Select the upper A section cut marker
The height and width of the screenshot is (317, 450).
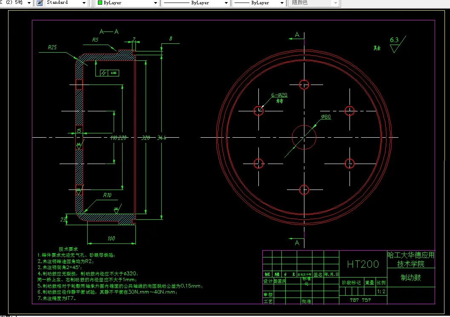(x=297, y=36)
